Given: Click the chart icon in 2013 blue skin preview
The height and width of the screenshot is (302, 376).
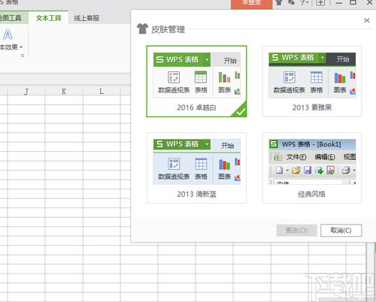Looking at the screenshot, I should [225, 165].
